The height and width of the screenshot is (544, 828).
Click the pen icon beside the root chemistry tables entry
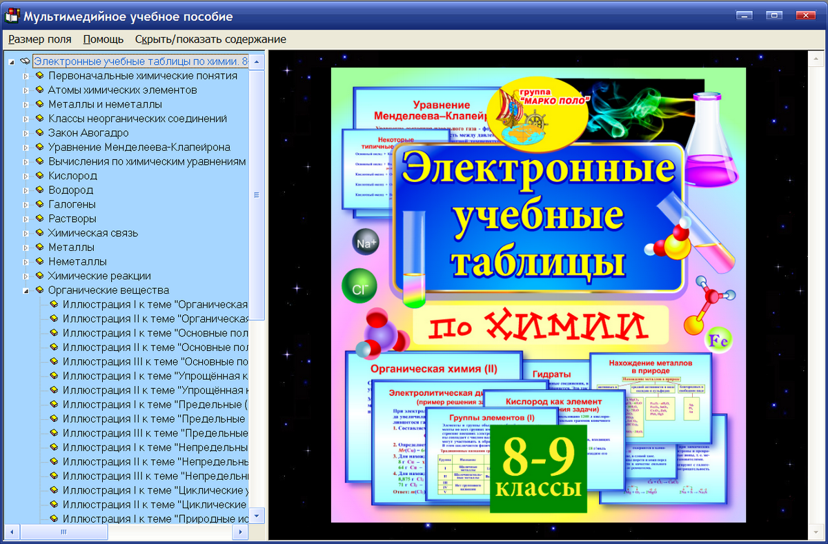pyautogui.click(x=26, y=60)
